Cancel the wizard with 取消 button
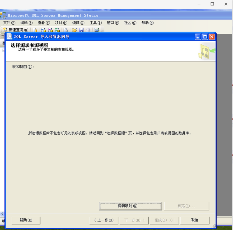The width and height of the screenshot is (233, 230). pos(195,220)
